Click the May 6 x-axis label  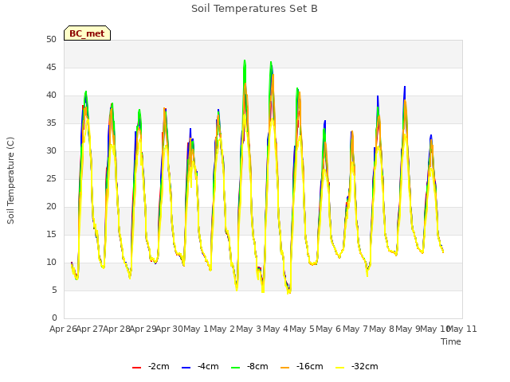pos(328,329)
